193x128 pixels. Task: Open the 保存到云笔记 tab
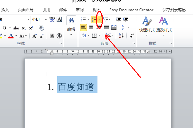point(174,10)
